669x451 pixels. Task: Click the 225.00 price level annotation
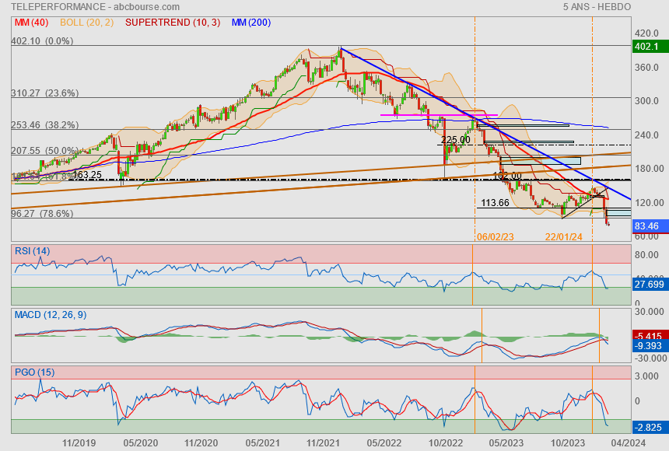click(x=456, y=140)
